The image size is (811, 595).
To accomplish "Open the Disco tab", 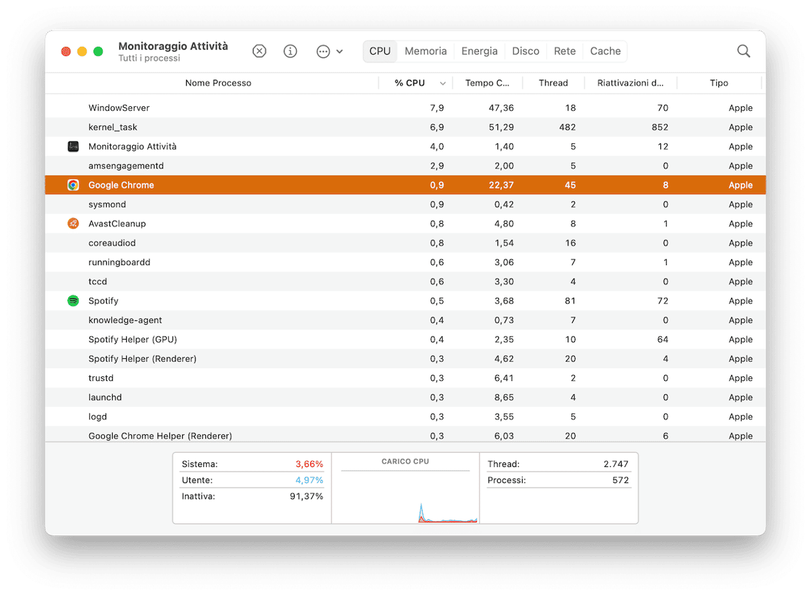I will (x=526, y=51).
